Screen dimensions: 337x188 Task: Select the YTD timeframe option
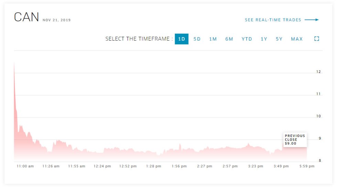point(247,39)
